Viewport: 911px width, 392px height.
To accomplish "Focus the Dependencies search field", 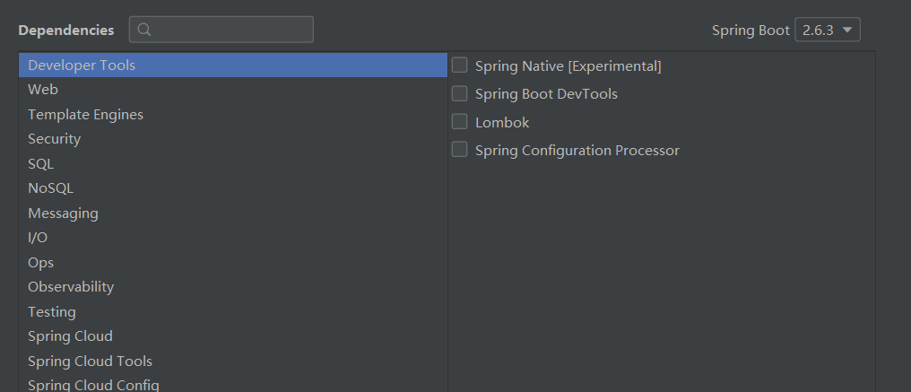I will 221,30.
